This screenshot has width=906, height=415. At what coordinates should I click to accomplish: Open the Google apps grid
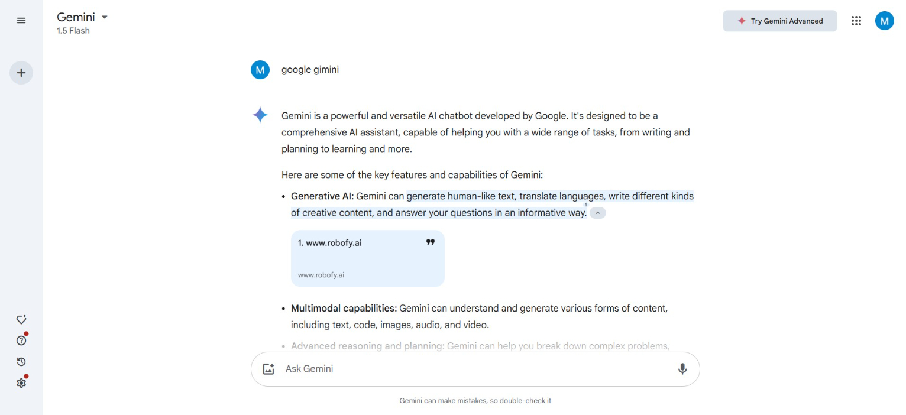[x=856, y=21]
